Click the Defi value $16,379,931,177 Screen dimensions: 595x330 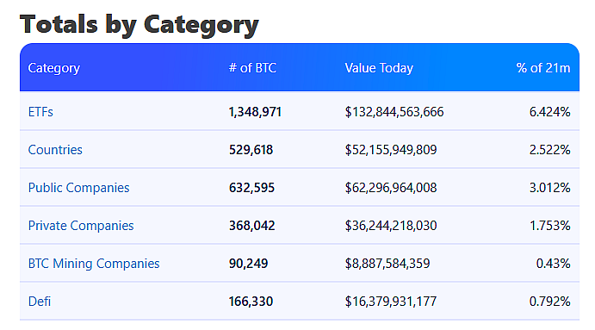click(x=390, y=302)
